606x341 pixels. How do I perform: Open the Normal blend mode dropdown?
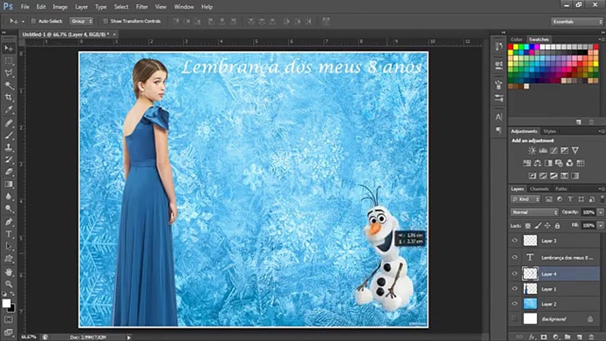(x=535, y=212)
